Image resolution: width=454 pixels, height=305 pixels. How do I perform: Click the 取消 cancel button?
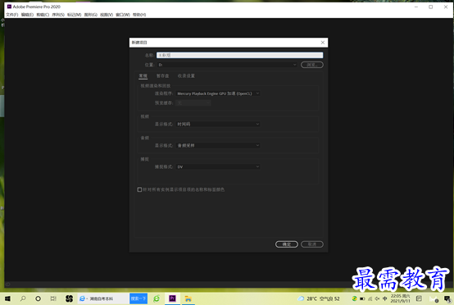(312, 244)
